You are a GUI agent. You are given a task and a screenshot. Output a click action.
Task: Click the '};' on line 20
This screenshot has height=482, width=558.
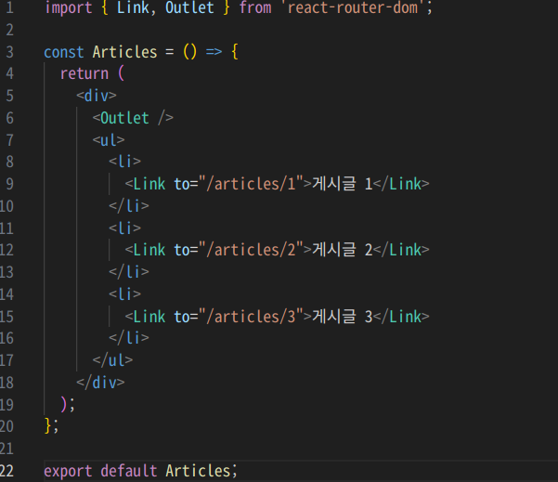(x=52, y=425)
